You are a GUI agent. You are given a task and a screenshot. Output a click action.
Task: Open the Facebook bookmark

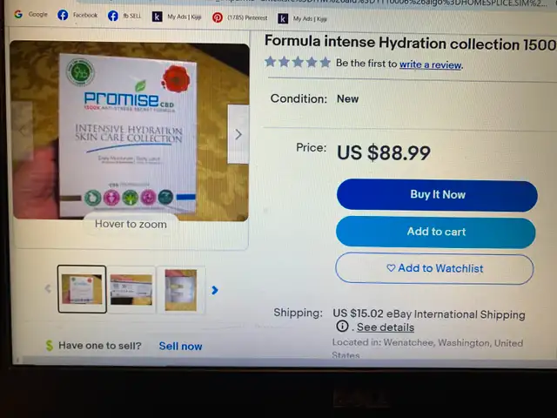point(77,15)
